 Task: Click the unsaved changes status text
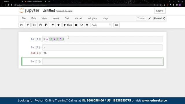(x=64, y=11)
